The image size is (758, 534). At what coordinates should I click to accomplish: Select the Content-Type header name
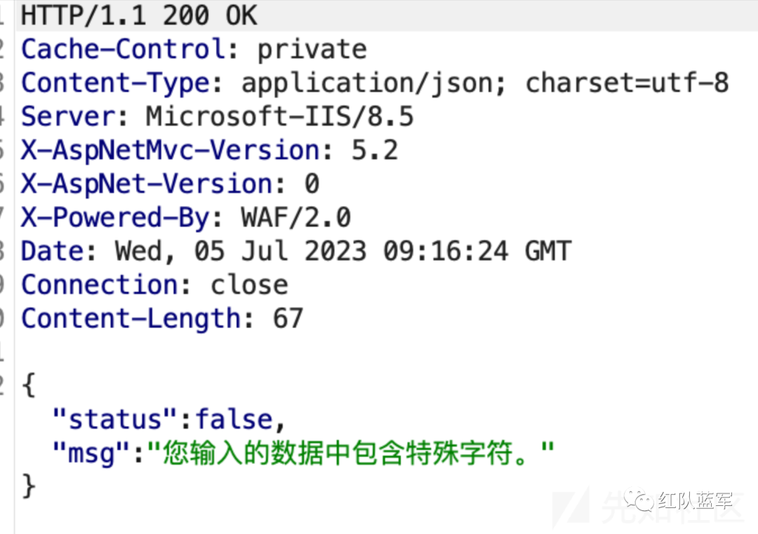pos(115,83)
